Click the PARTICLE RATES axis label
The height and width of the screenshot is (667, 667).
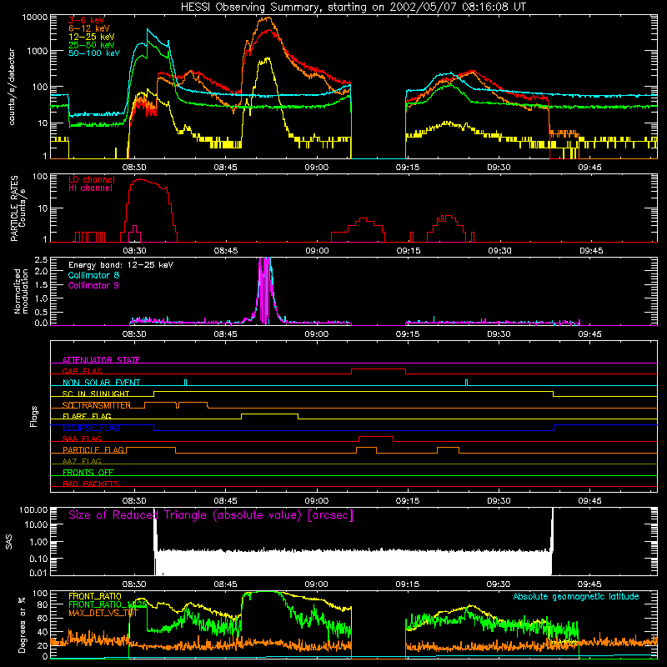pos(14,208)
